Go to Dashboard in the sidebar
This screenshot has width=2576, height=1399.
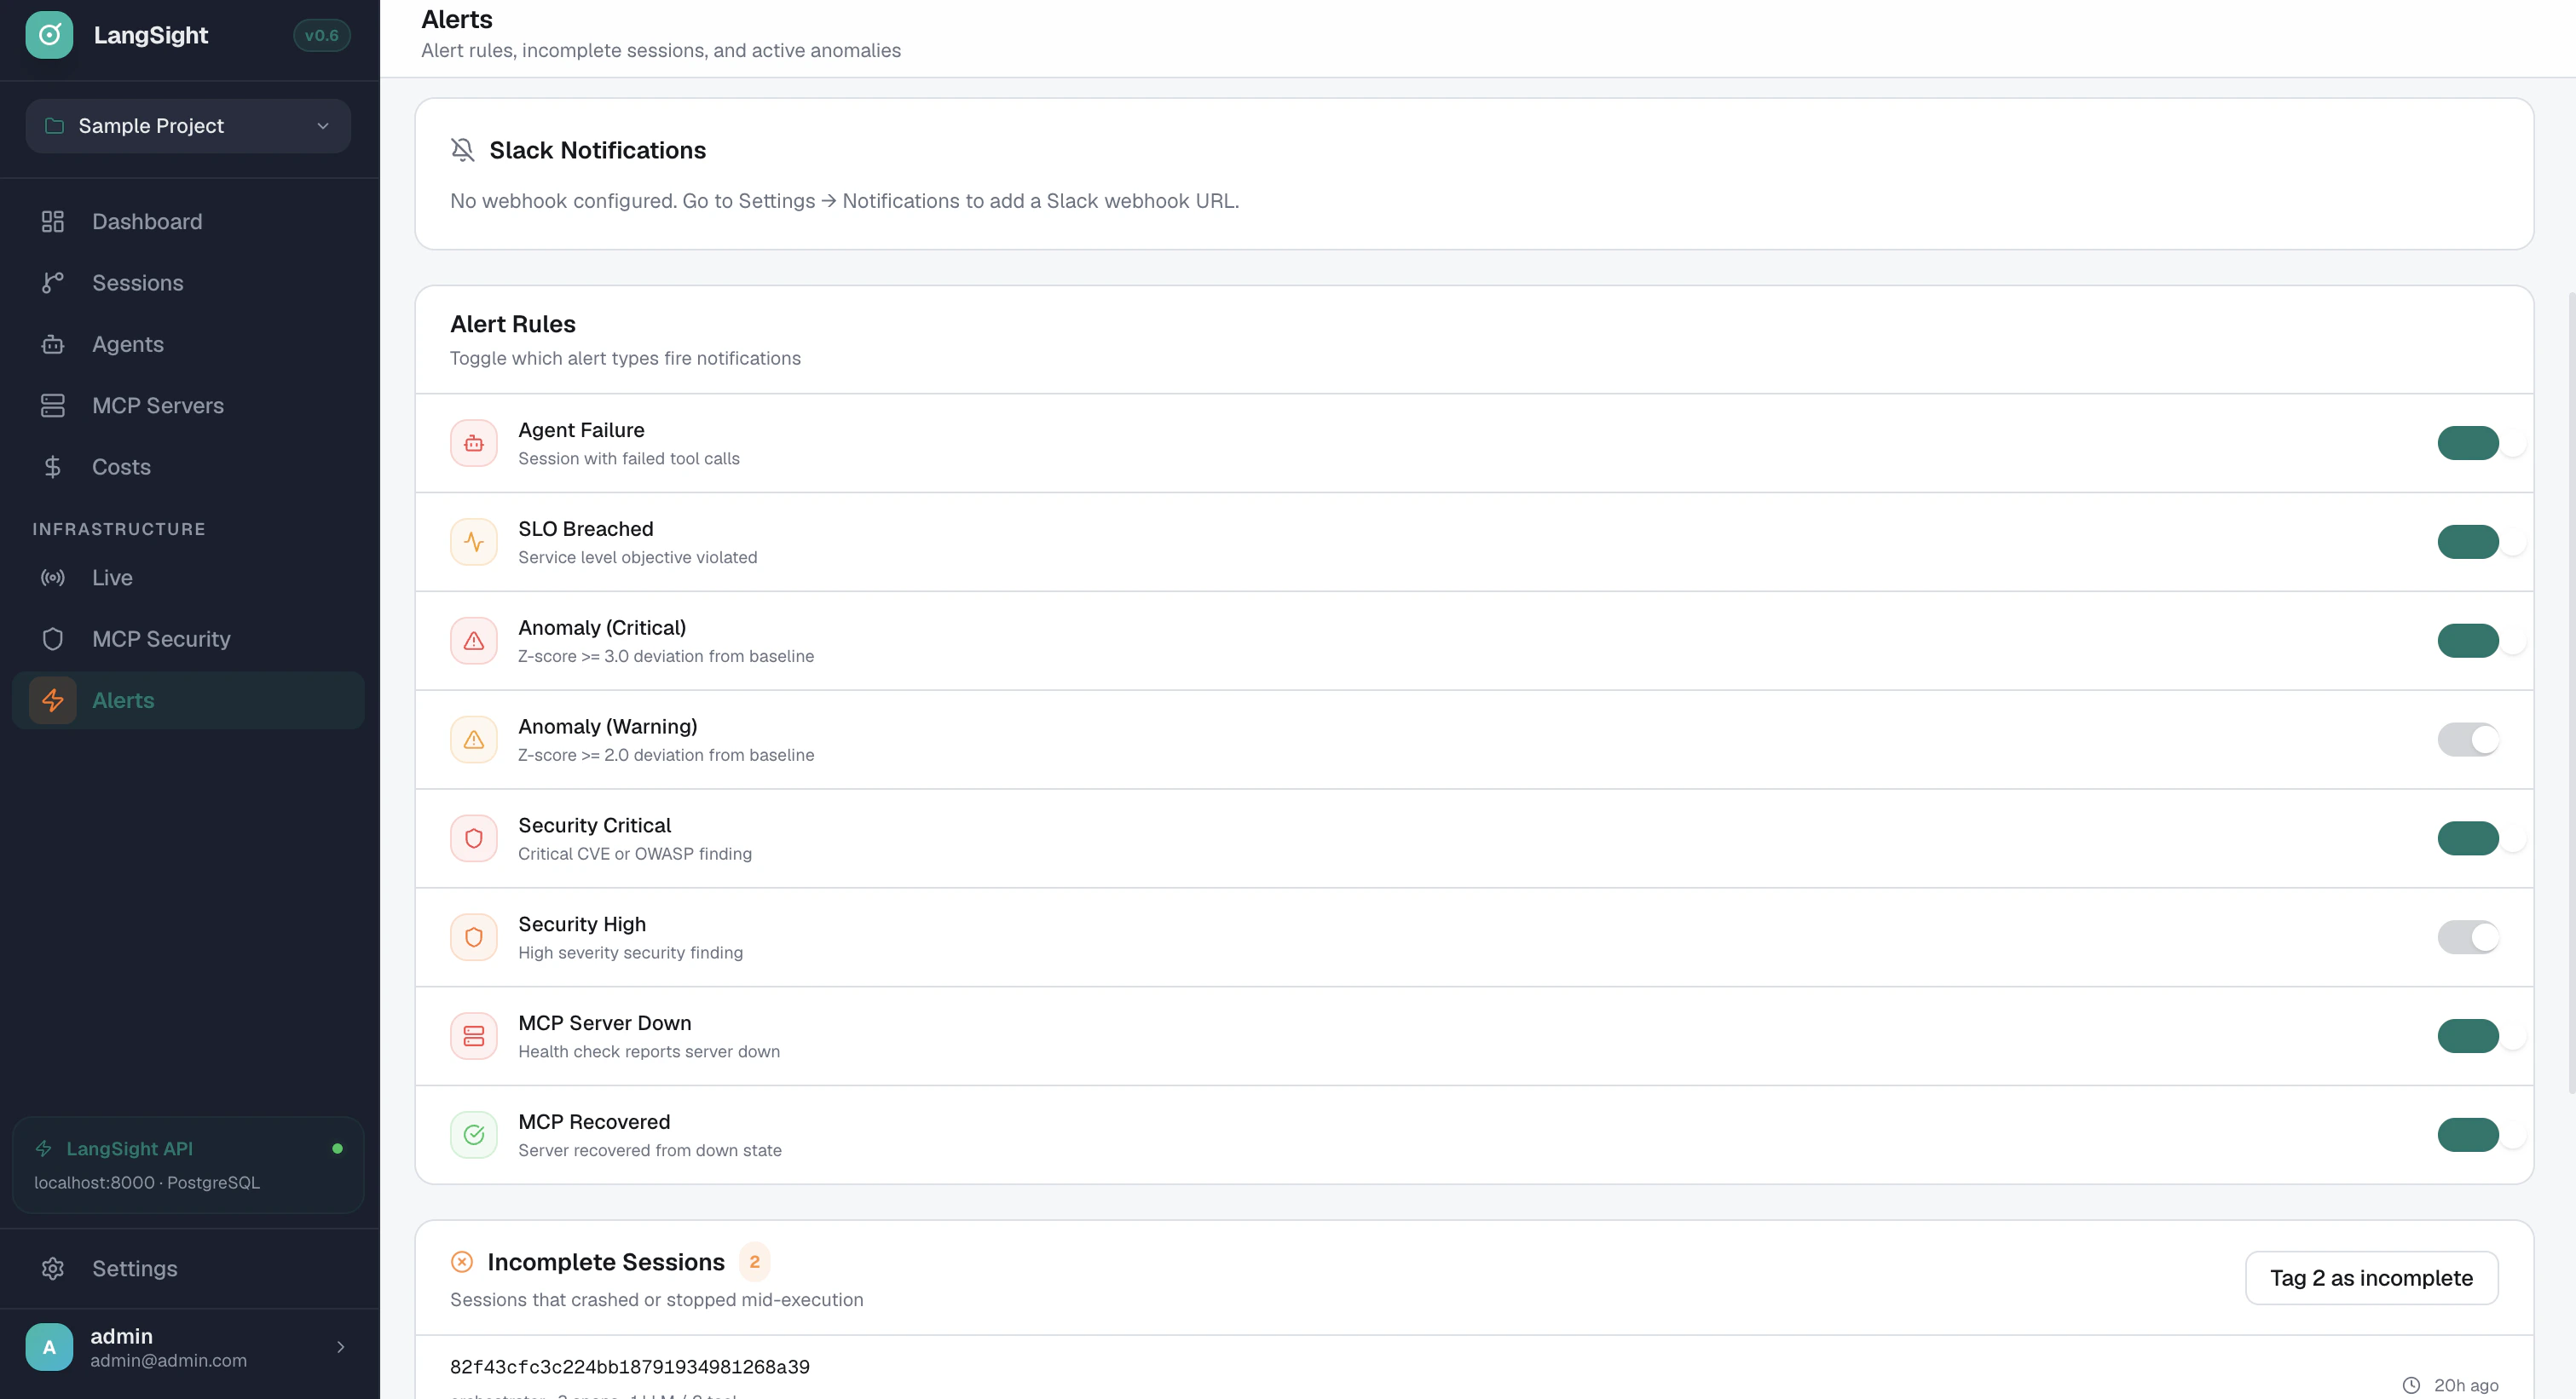click(x=188, y=222)
